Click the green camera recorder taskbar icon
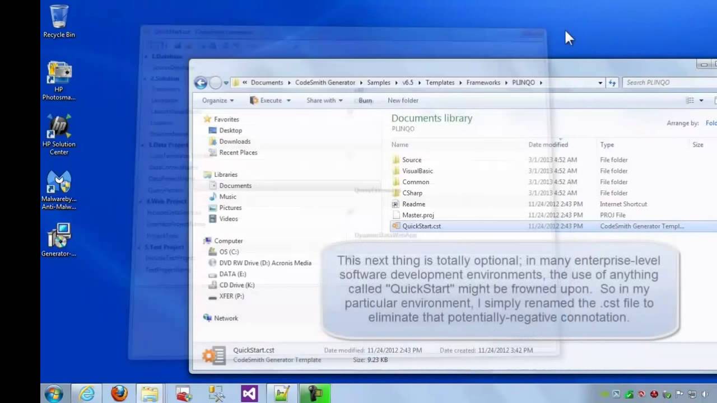The image size is (717, 403). 314,393
